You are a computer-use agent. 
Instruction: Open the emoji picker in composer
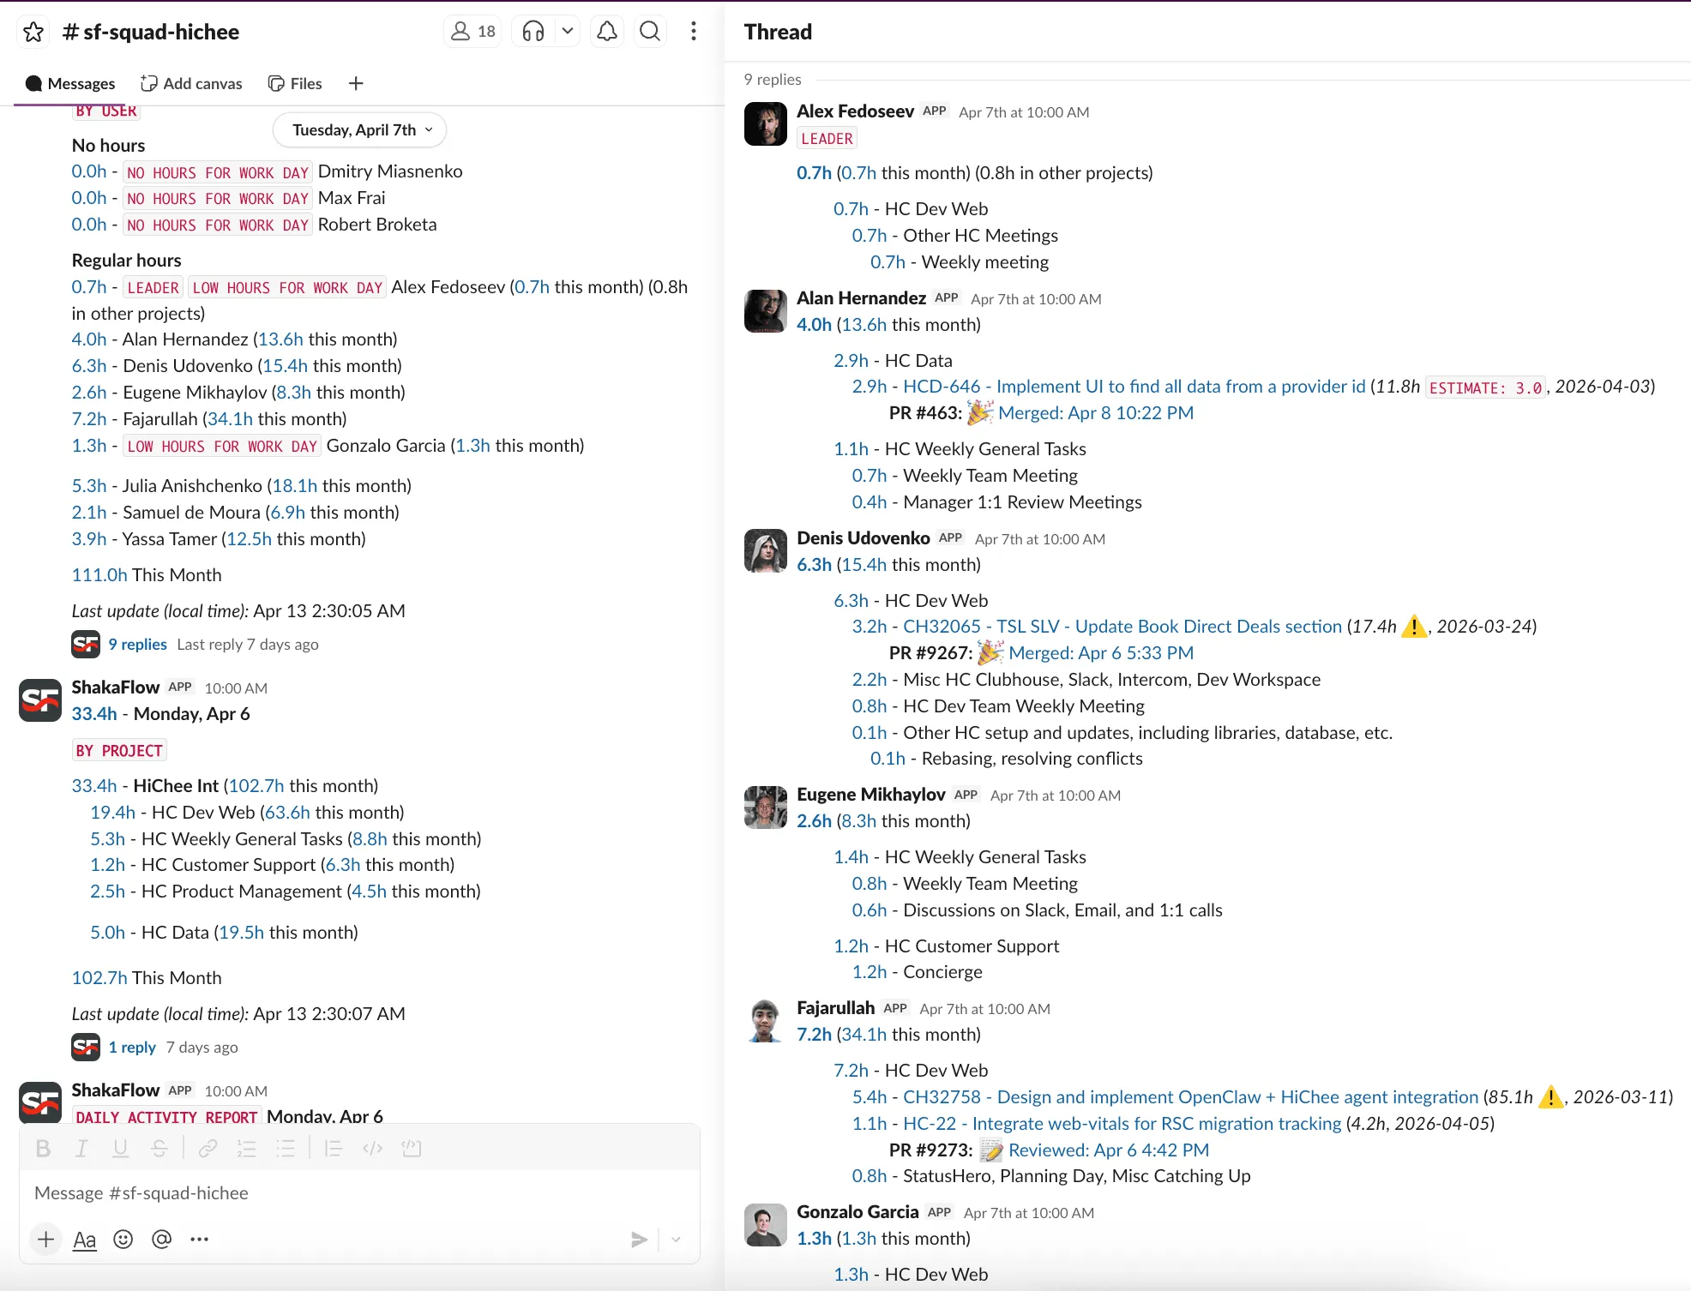tap(123, 1239)
